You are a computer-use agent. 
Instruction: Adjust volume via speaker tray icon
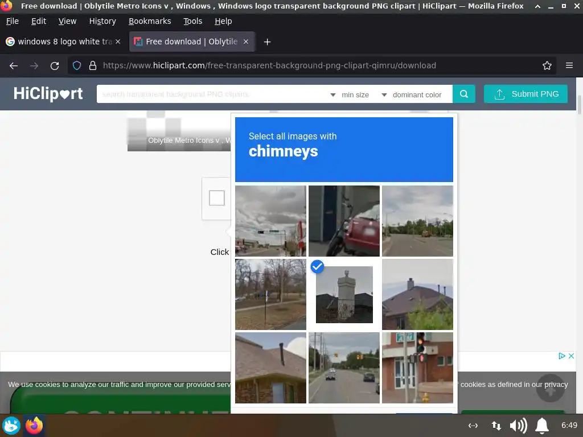pos(518,426)
